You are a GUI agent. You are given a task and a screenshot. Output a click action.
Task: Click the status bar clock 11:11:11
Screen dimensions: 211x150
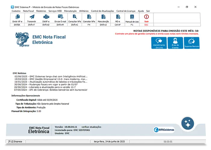pos(168,141)
